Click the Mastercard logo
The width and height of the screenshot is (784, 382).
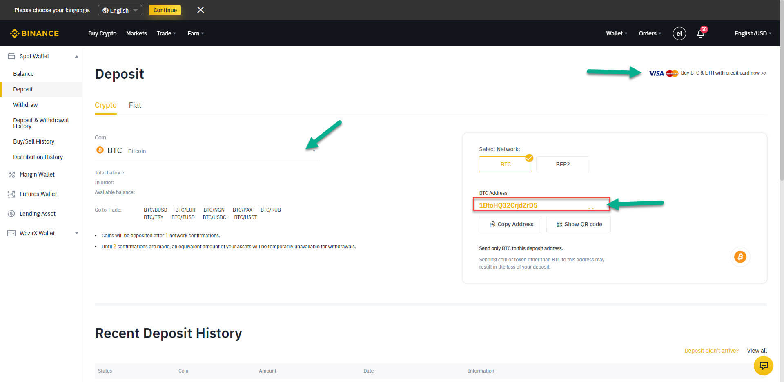672,73
